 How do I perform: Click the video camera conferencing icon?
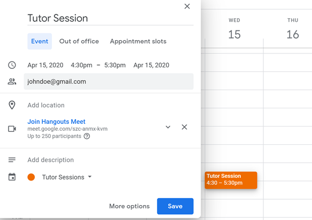[x=12, y=129]
